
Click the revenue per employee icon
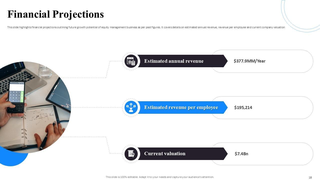point(131,107)
